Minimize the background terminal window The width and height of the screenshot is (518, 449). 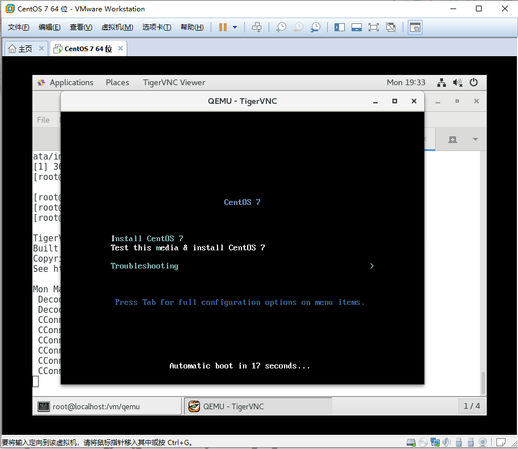(438, 102)
